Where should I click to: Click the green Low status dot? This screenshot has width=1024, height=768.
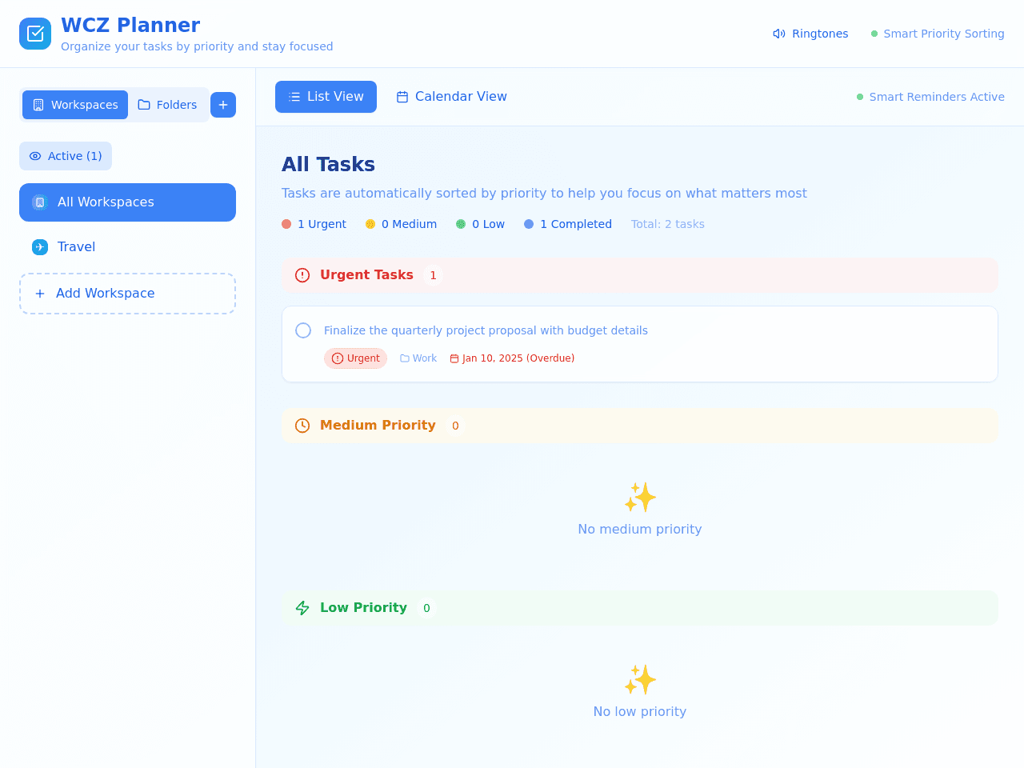(x=461, y=224)
